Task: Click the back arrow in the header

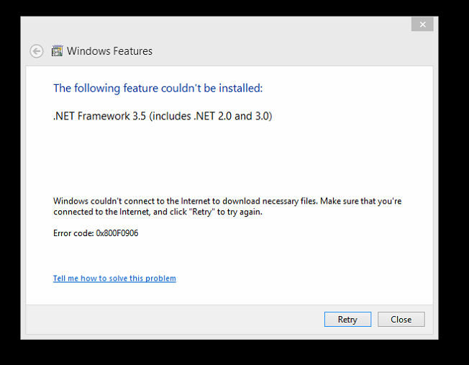Action: click(37, 51)
